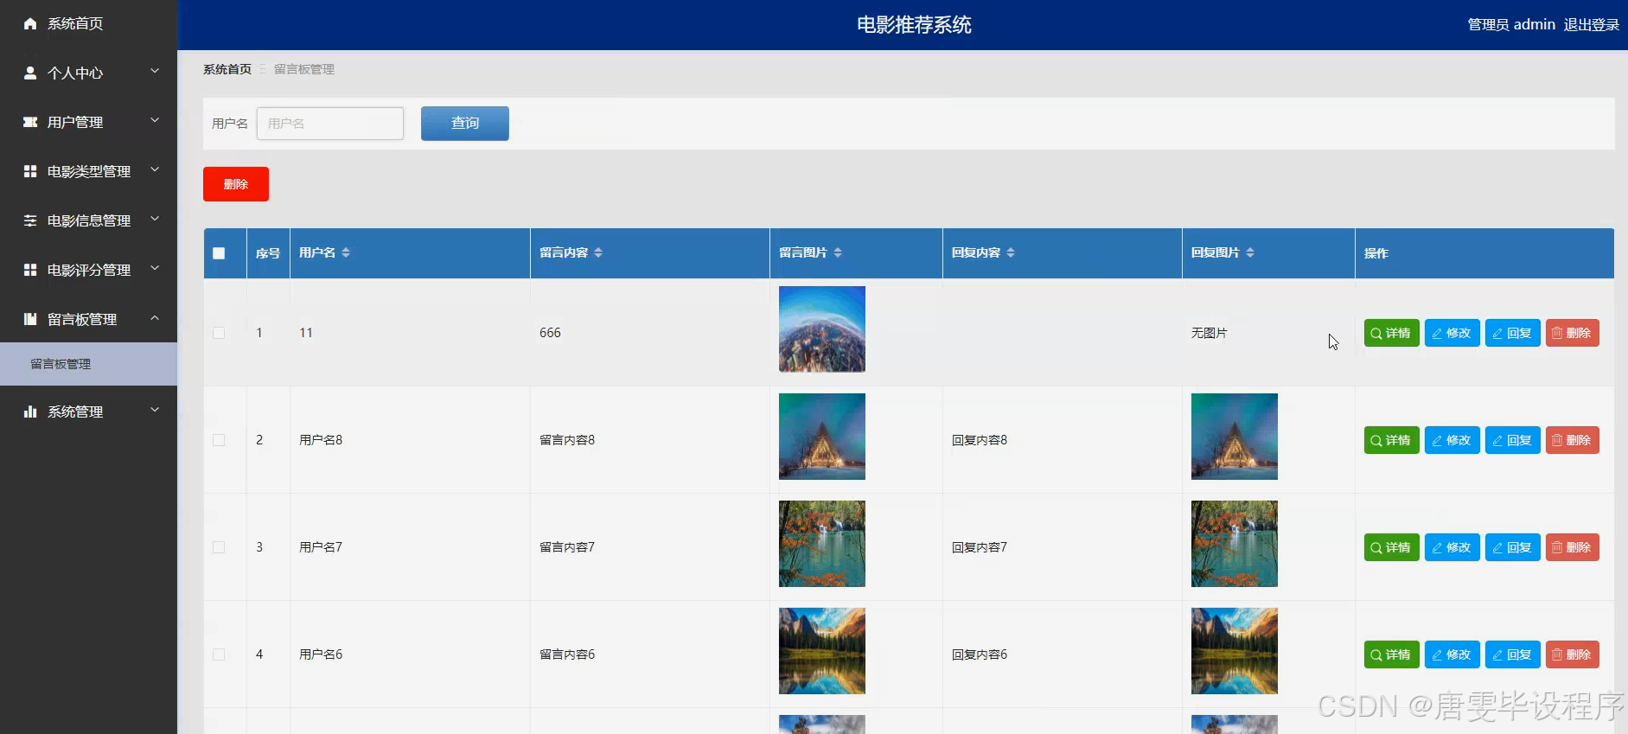Click the person icon beside 个人中心
The image size is (1628, 734).
tap(30, 73)
